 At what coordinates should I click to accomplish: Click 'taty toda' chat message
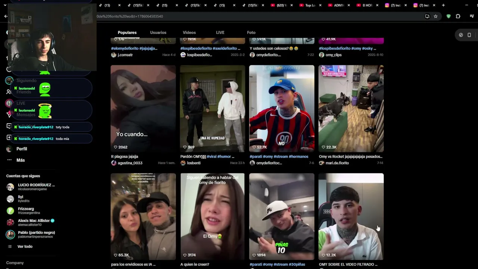pyautogui.click(x=62, y=127)
